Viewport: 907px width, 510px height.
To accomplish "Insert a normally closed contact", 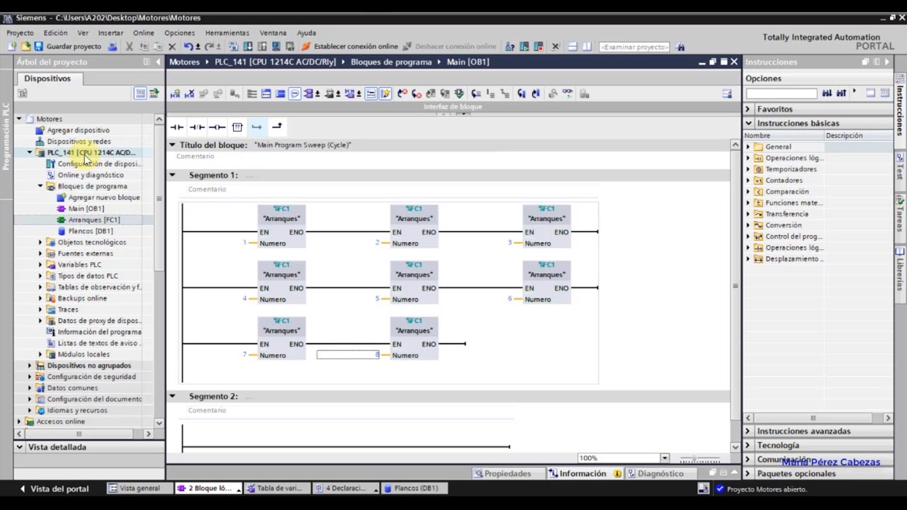I will pos(197,127).
